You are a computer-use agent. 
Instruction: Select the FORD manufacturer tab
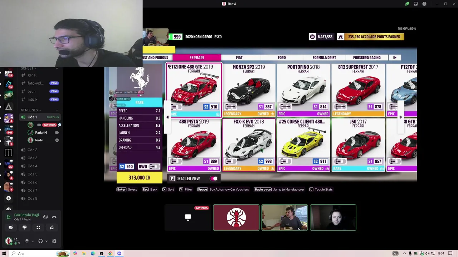click(x=282, y=57)
